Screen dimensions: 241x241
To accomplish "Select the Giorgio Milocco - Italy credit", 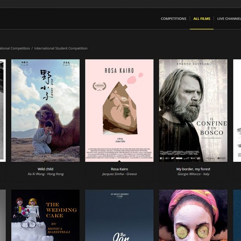I will [193, 174].
